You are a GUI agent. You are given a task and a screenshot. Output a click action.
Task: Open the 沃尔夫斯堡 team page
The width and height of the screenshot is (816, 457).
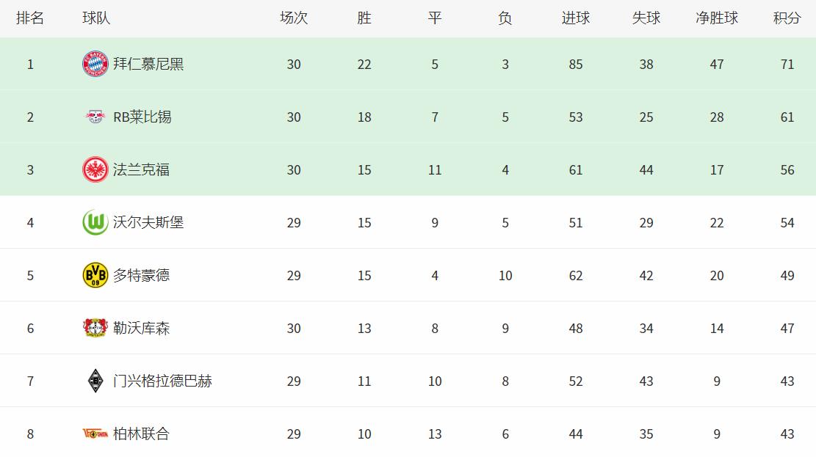(148, 222)
